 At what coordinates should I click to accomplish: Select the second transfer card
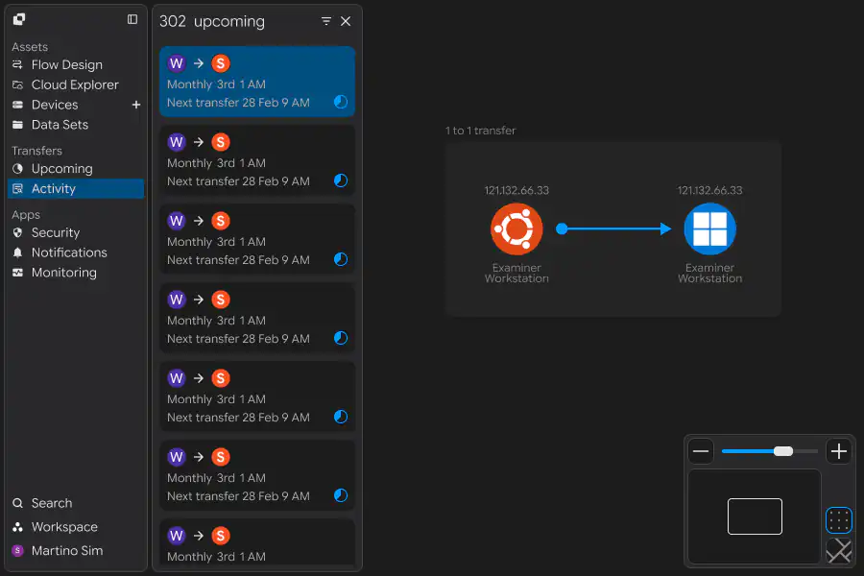[257, 160]
